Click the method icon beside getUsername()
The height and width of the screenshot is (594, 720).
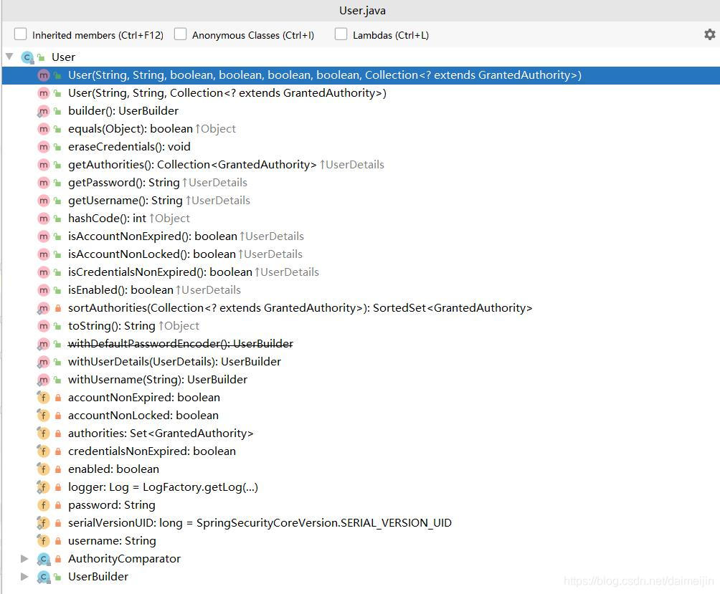pos(43,201)
